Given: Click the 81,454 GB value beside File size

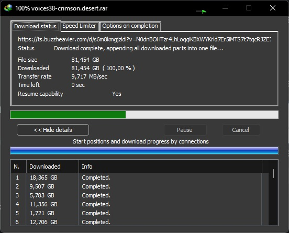Looking at the screenshot, I should (85, 60).
